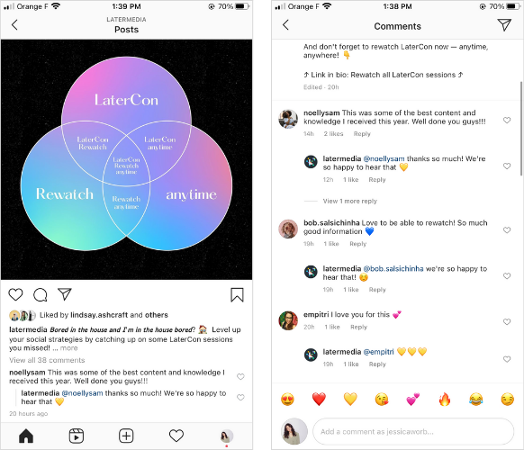Tap the new post plus icon

click(x=126, y=436)
